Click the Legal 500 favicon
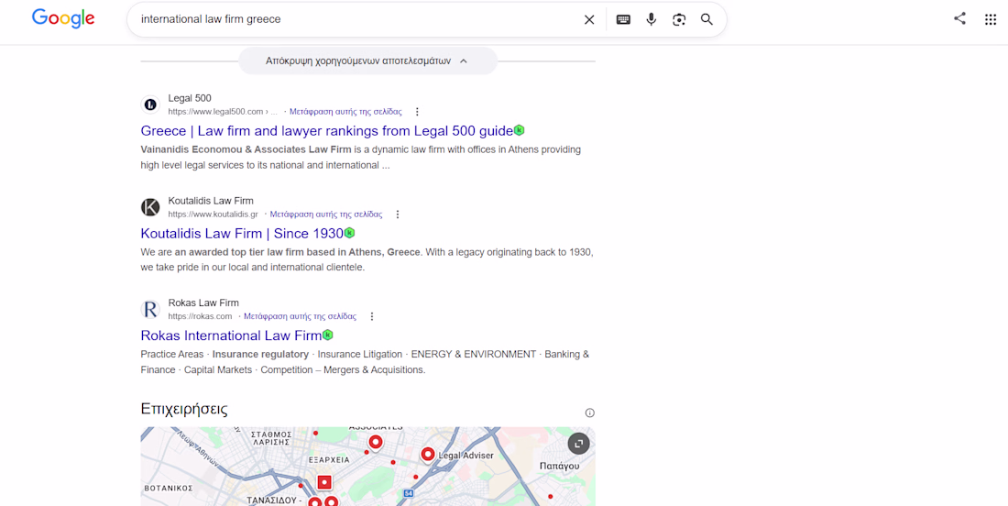Viewport: 1008px width, 506px height. tap(149, 104)
